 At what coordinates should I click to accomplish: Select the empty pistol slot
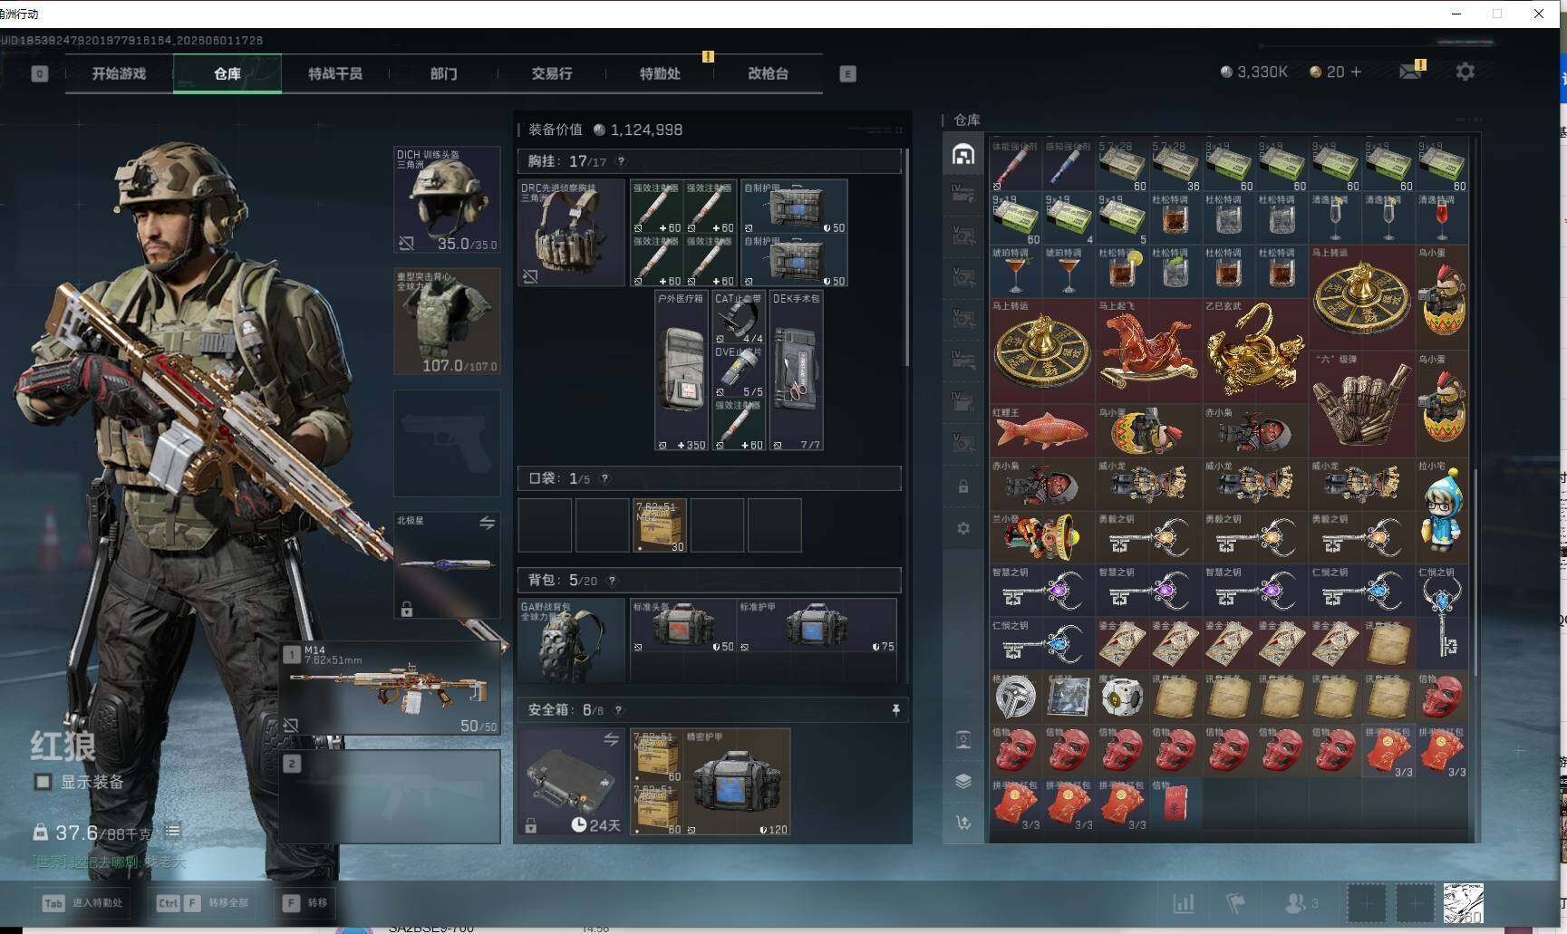[x=447, y=443]
